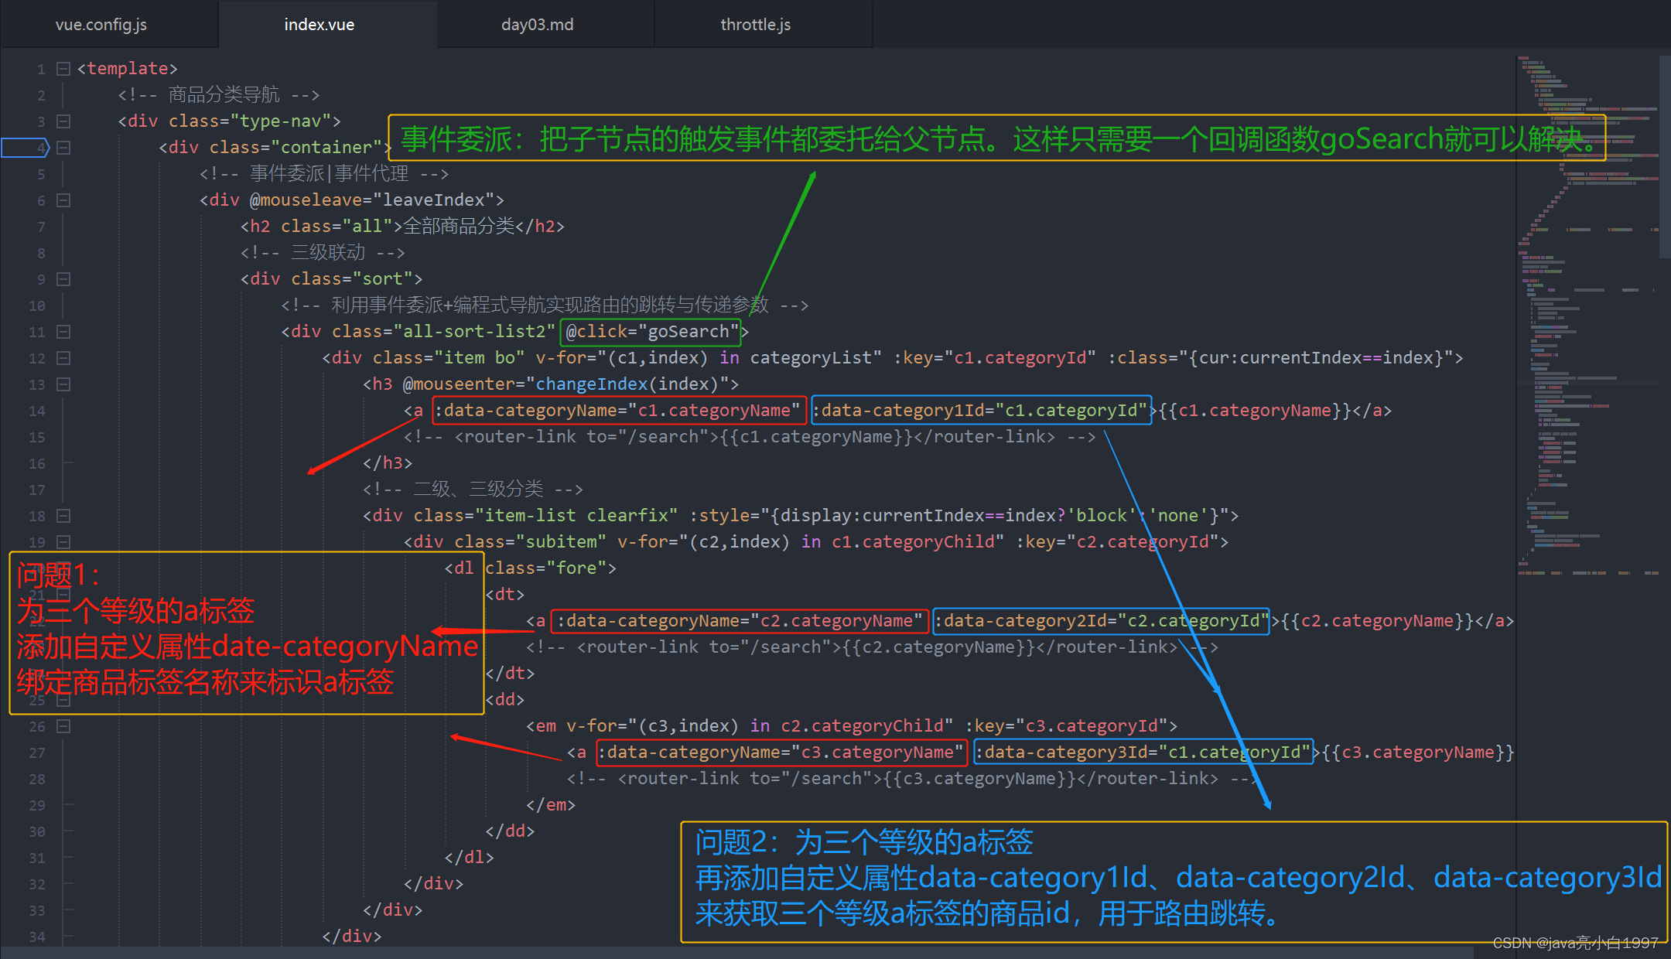Click the <template> tag text
This screenshot has height=959, width=1671.
[x=128, y=69]
